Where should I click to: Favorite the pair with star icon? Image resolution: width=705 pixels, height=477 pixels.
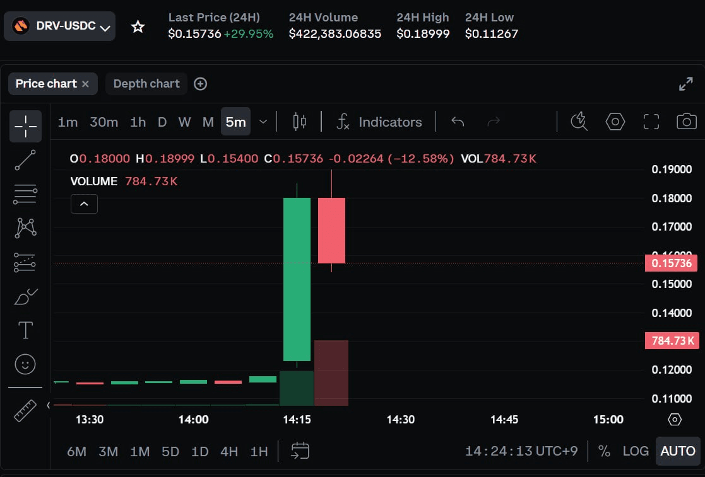(138, 26)
